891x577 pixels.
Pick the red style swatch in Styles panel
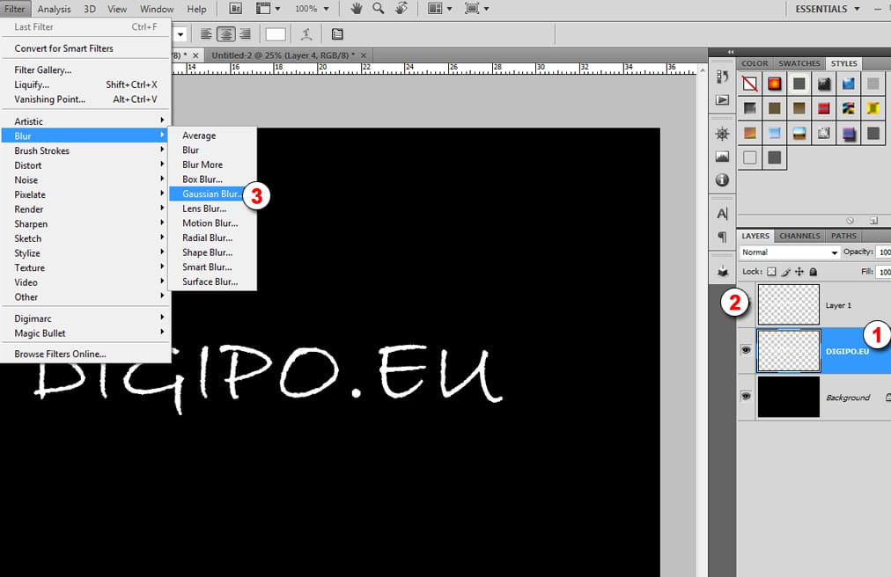click(774, 84)
